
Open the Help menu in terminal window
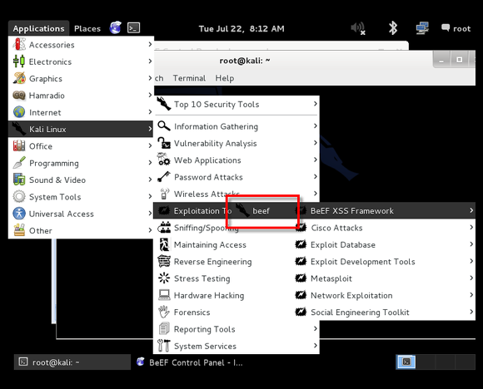coord(225,78)
